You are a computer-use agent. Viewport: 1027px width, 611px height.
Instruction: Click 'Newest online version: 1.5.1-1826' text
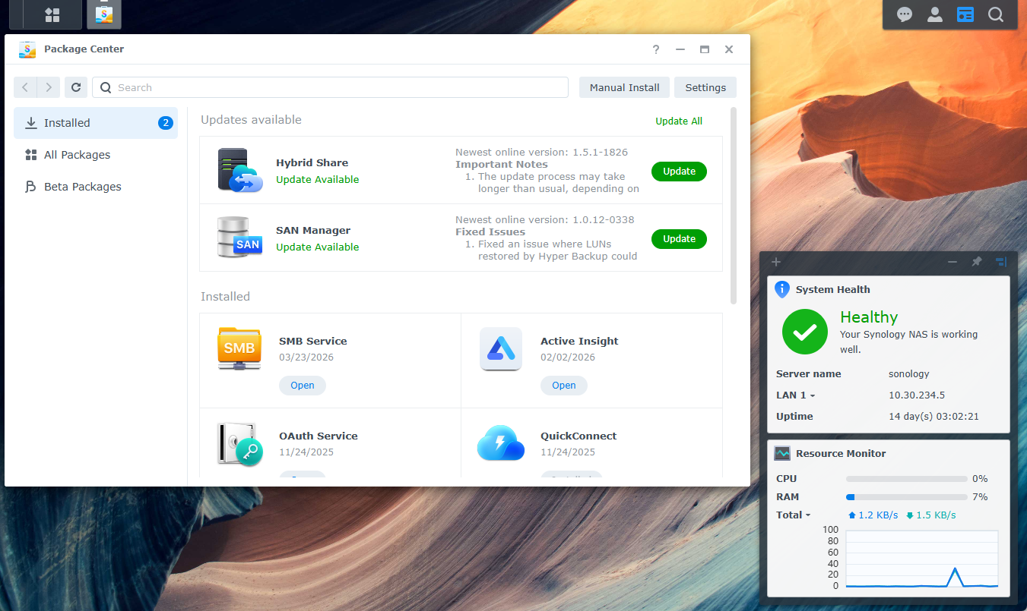541,153
